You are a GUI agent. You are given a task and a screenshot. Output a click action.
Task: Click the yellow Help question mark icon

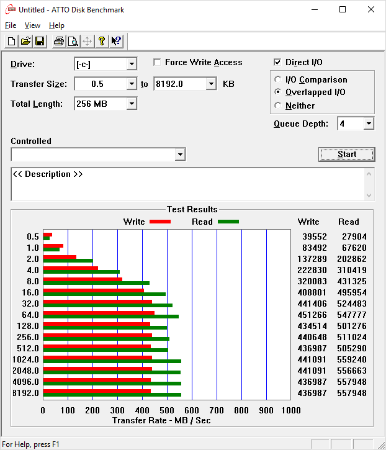[x=102, y=42]
